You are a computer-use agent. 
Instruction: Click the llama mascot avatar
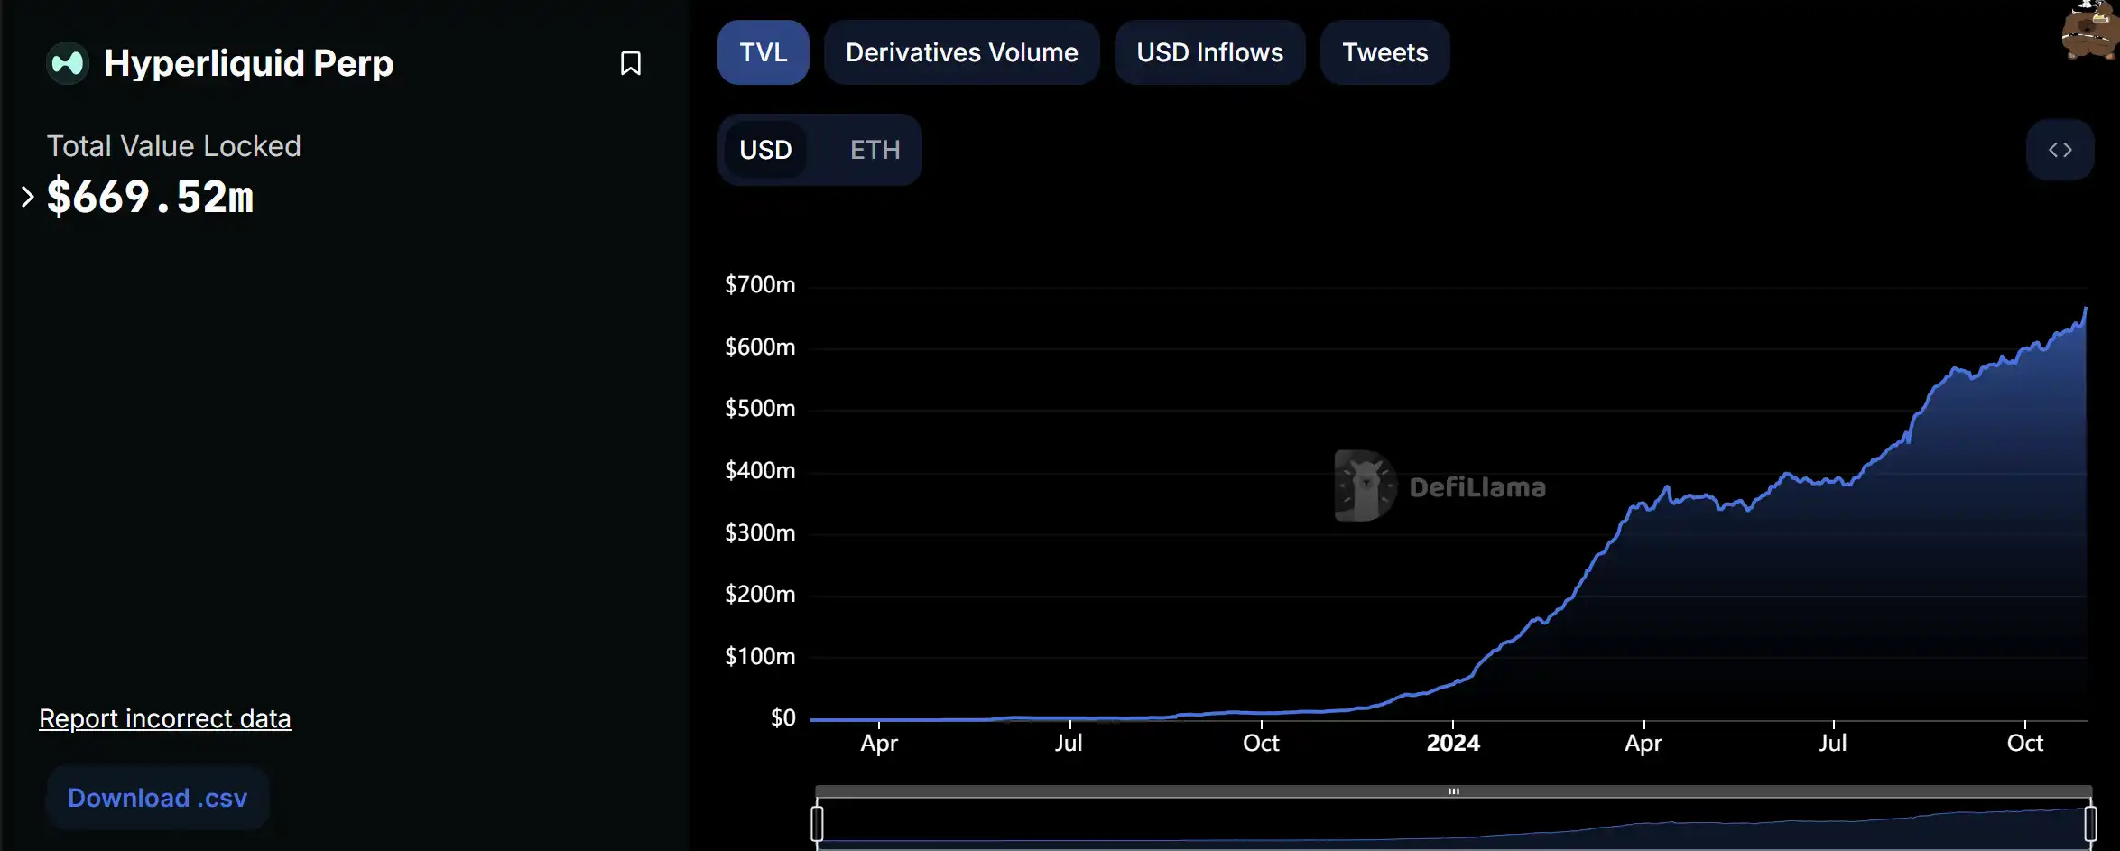tap(2089, 32)
